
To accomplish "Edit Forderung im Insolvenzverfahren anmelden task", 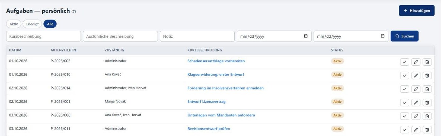I will pyautogui.click(x=416, y=89).
